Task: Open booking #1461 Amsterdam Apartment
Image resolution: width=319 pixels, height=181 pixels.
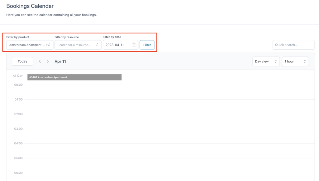Action: point(74,77)
